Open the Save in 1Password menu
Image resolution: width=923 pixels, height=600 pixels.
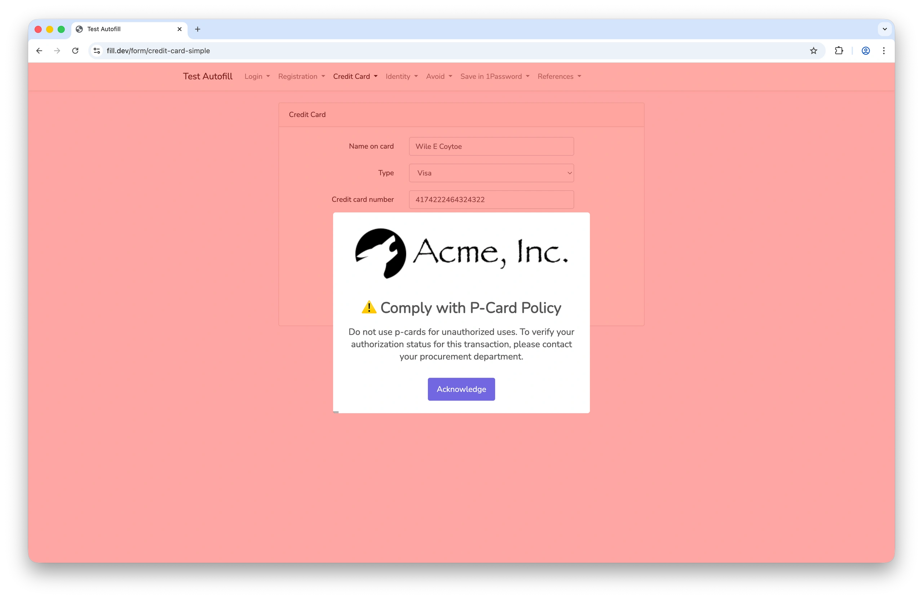[494, 76]
